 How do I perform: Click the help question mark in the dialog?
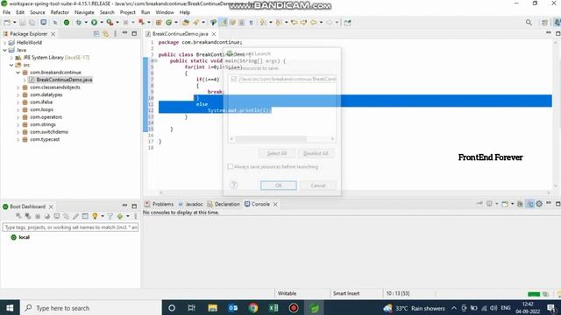(x=234, y=185)
